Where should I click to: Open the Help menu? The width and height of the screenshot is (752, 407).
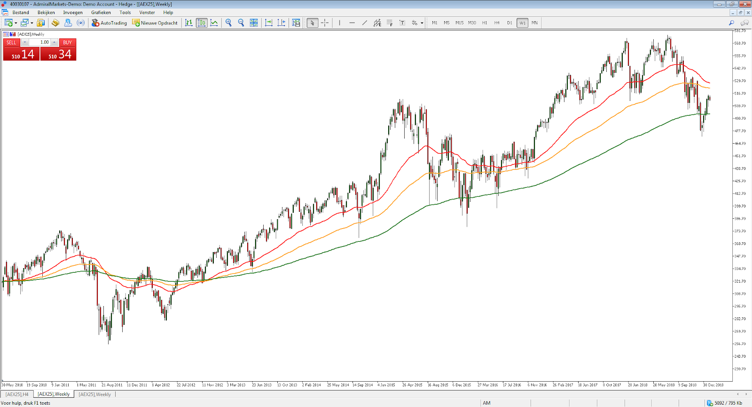tap(168, 13)
